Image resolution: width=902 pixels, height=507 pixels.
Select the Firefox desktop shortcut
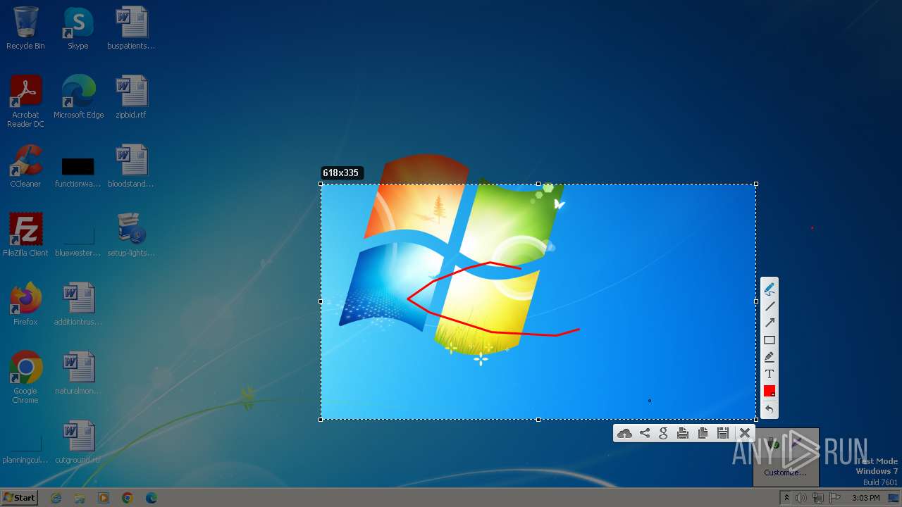coord(25,304)
